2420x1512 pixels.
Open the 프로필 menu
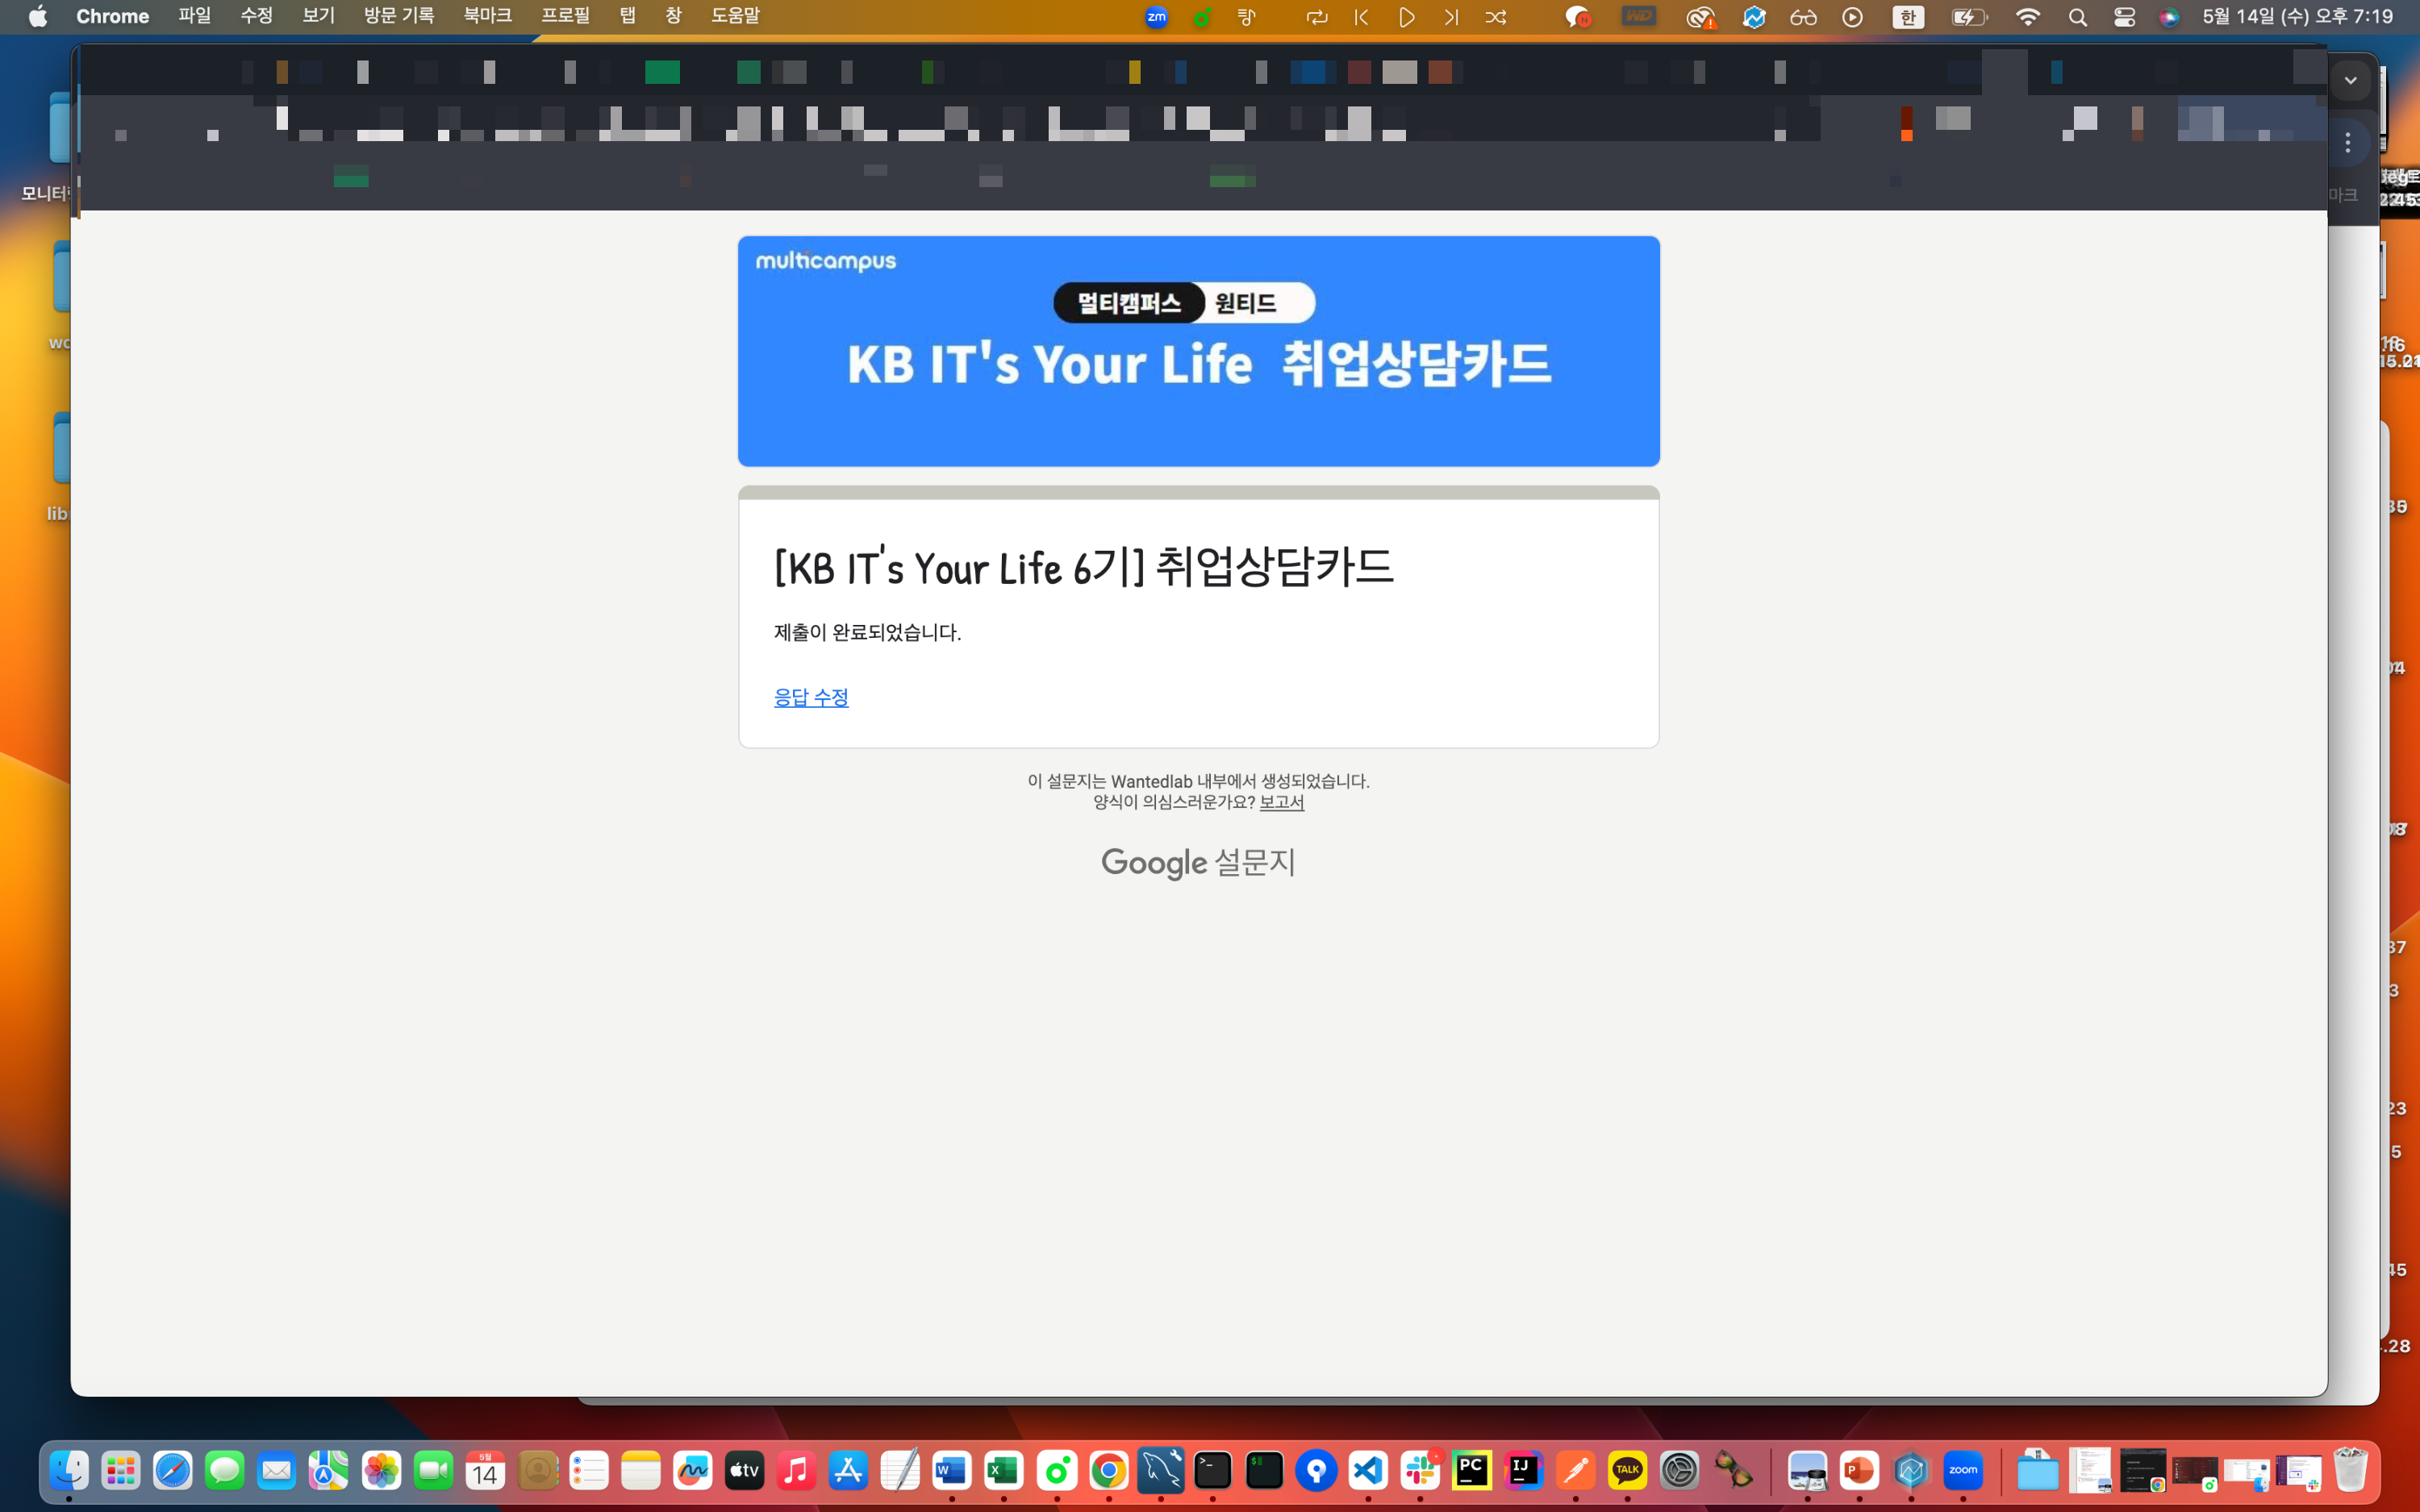tap(565, 16)
